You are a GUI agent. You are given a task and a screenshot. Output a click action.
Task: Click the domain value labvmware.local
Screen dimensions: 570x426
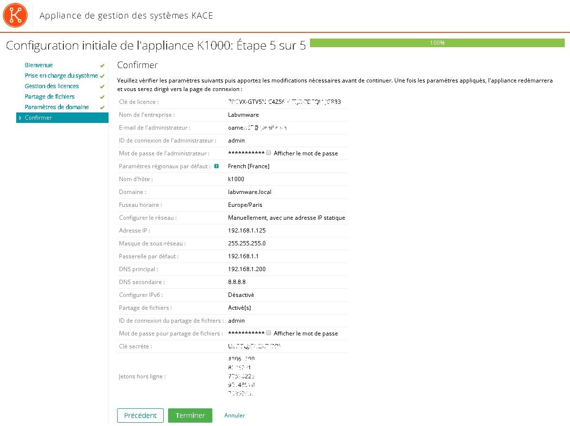tap(250, 192)
